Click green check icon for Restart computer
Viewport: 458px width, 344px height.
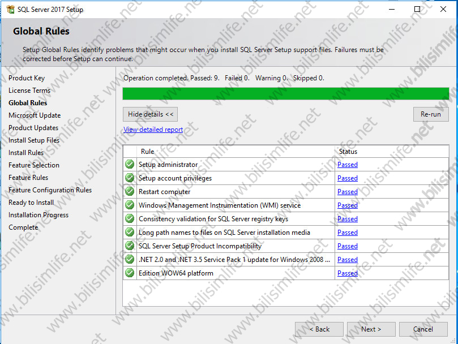(x=130, y=192)
